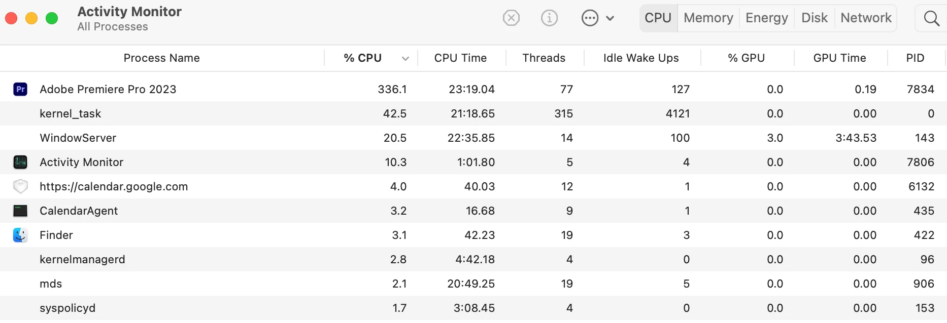
Task: Open the process info inspector icon
Action: coord(549,18)
